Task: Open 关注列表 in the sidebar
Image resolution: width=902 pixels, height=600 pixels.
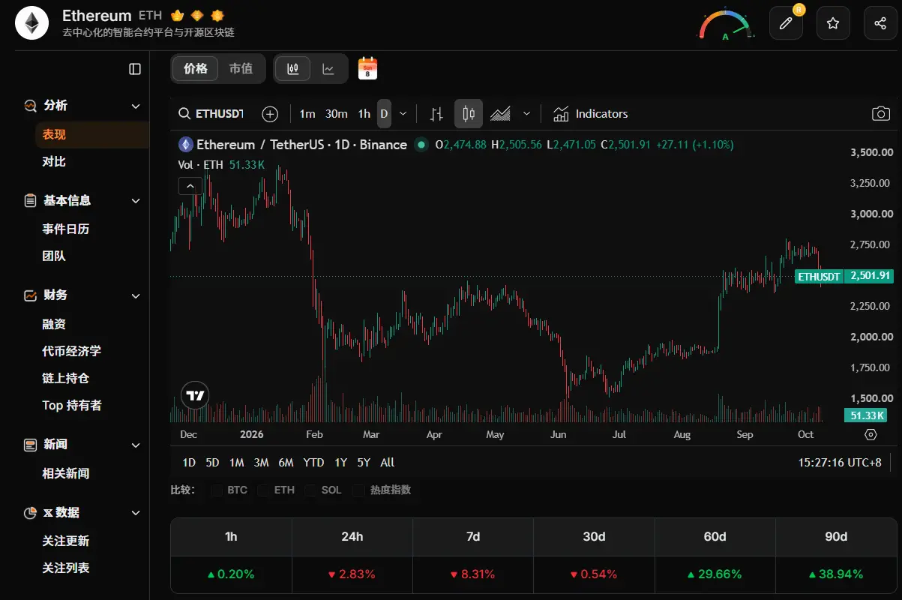Action: pyautogui.click(x=66, y=568)
